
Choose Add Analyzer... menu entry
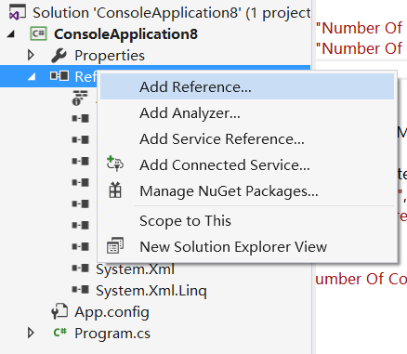[x=247, y=112]
